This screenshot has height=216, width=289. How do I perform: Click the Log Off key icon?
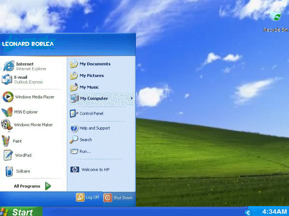[x=80, y=198]
